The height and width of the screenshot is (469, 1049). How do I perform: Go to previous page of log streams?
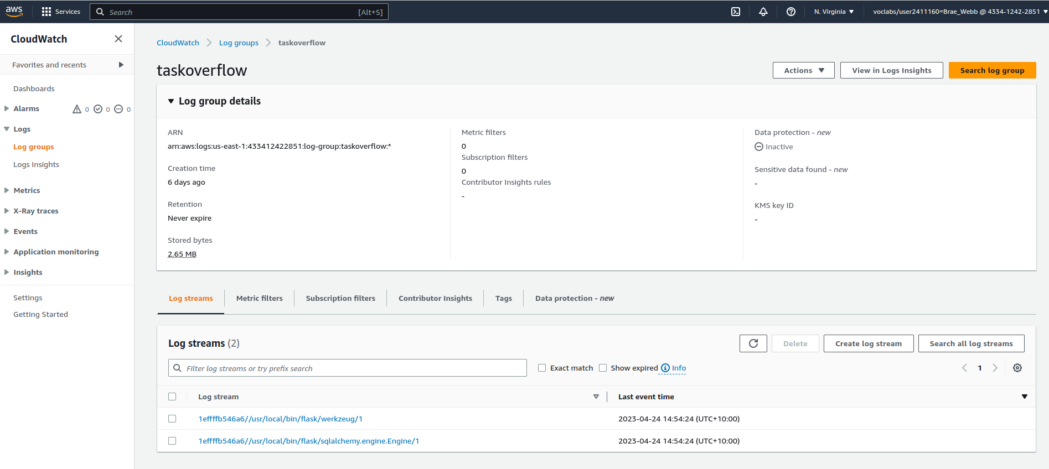click(x=965, y=368)
